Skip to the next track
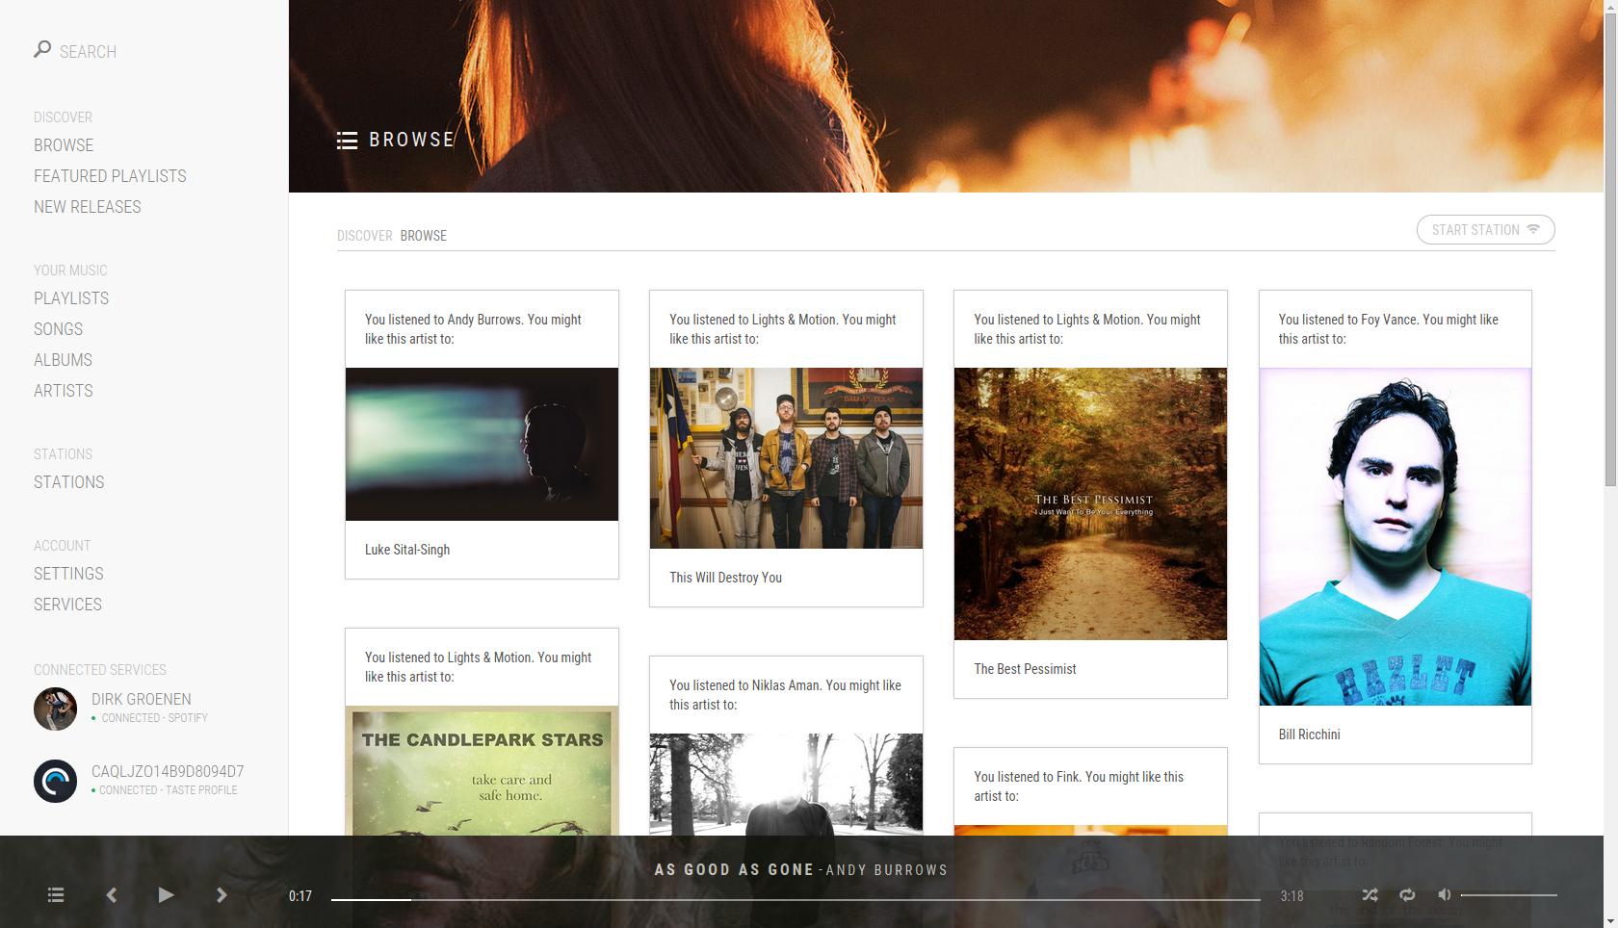 [222, 895]
